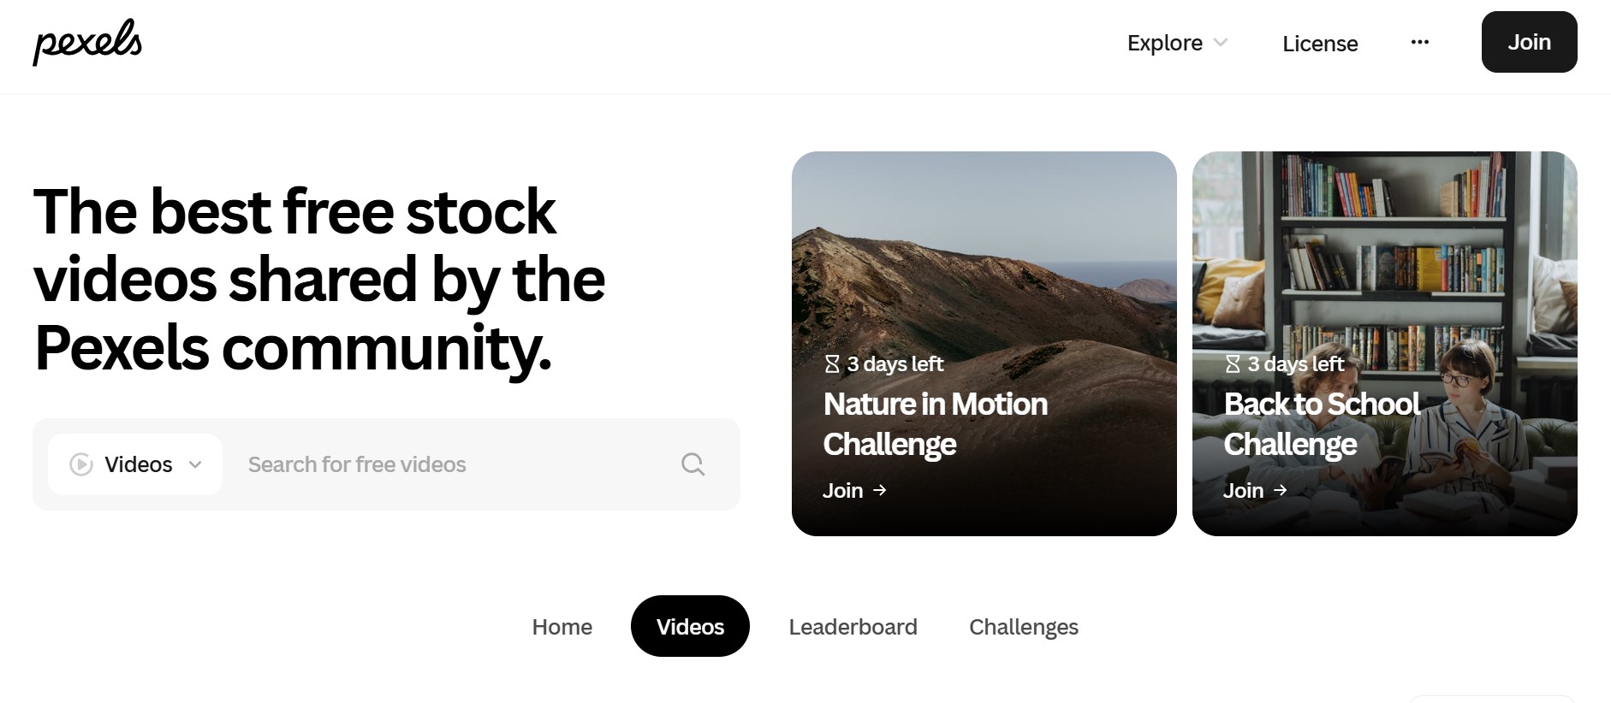Open the Back to School Challenge card
Screen dimensions: 1611x703
(1384, 344)
